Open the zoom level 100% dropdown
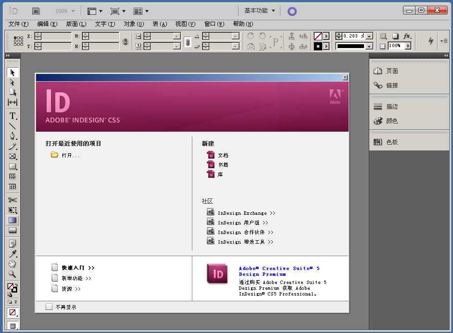The width and height of the screenshot is (453, 333). (x=73, y=11)
